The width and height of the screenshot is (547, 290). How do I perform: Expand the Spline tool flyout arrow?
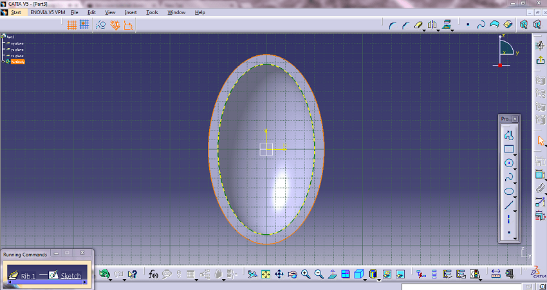click(515, 183)
